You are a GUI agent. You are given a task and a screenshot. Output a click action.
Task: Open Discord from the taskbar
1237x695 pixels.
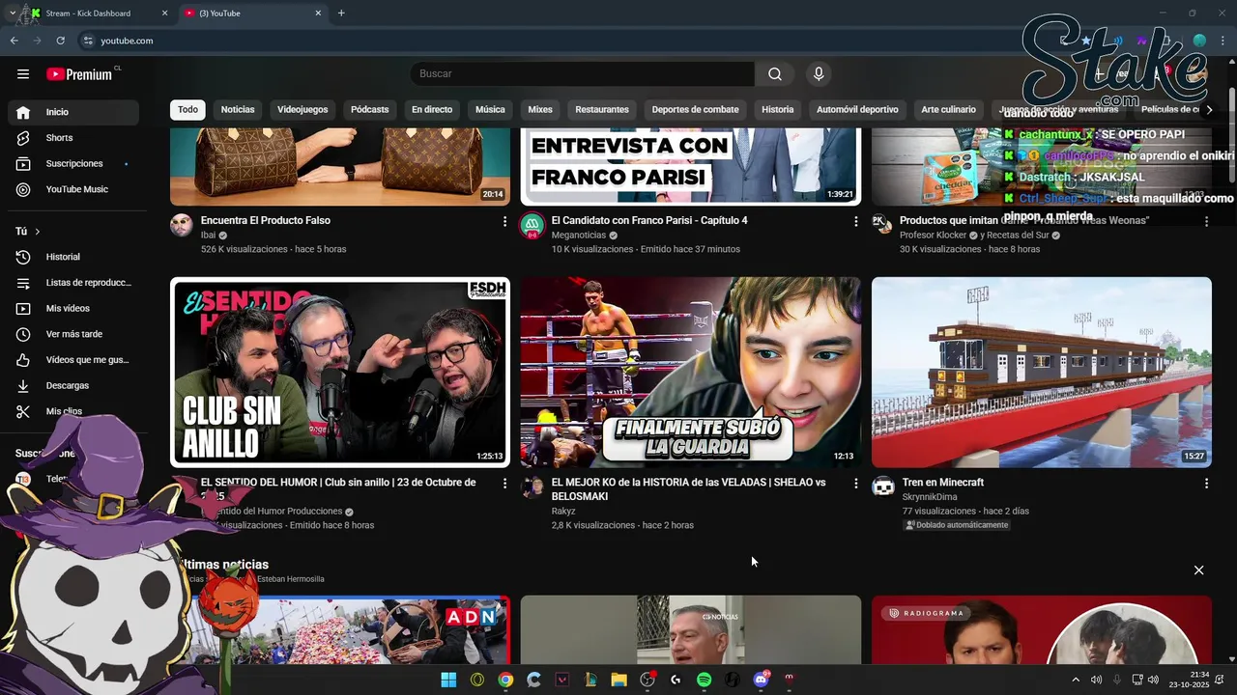pyautogui.click(x=761, y=680)
